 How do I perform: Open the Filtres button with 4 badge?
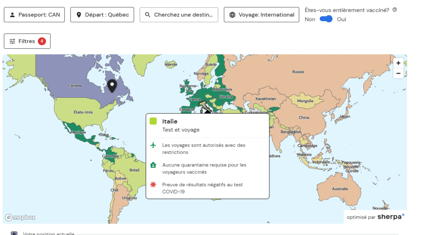pos(27,41)
